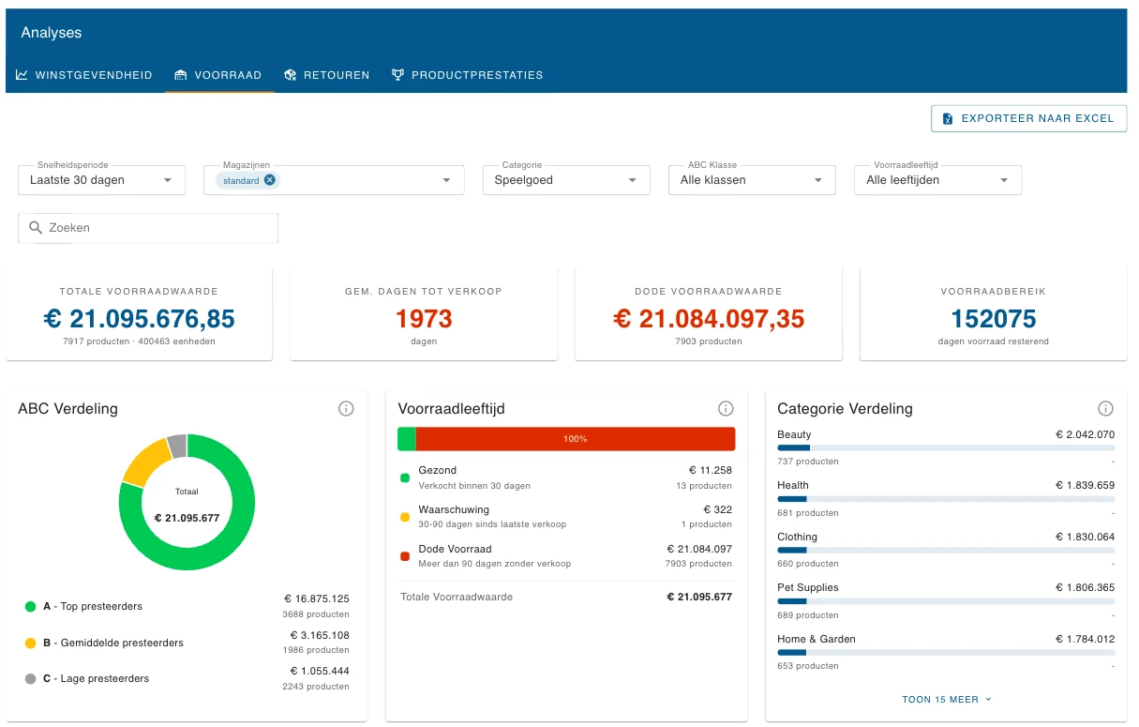This screenshot has height=727, width=1139.
Task: Click Exporteer naar Excel button
Action: point(1028,118)
